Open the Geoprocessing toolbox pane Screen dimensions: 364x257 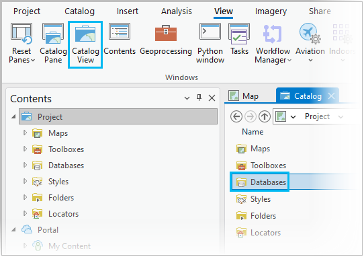[x=166, y=39]
